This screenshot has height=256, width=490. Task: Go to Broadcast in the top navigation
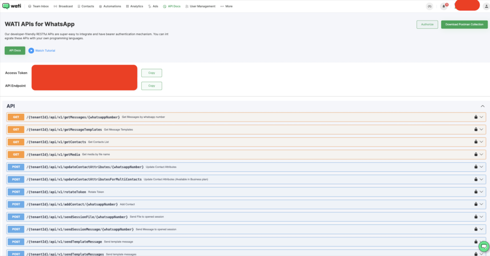tap(63, 6)
